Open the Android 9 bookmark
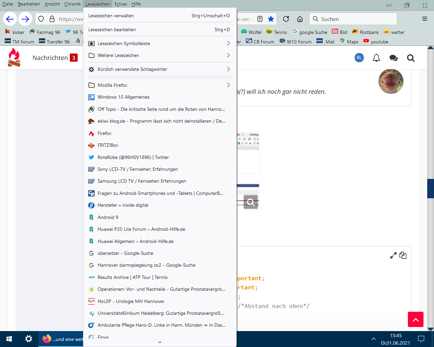Viewport: 434px width, 347px height. (x=160, y=217)
